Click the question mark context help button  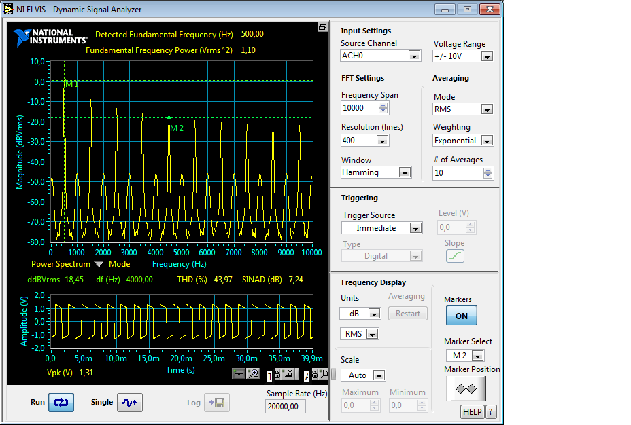pyautogui.click(x=490, y=411)
